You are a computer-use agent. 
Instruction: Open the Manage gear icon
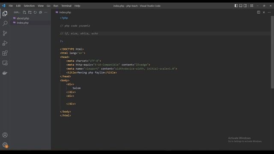point(5,145)
